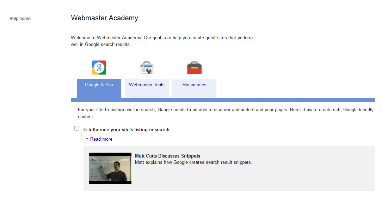Switch to the Webmaster Tools tab

(147, 88)
